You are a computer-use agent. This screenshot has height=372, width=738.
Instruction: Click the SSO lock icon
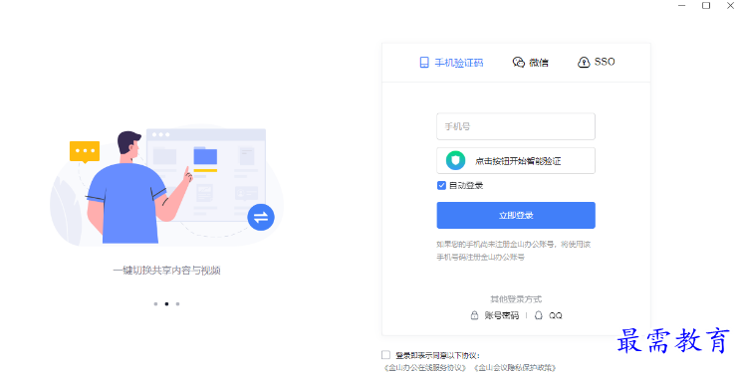click(584, 62)
